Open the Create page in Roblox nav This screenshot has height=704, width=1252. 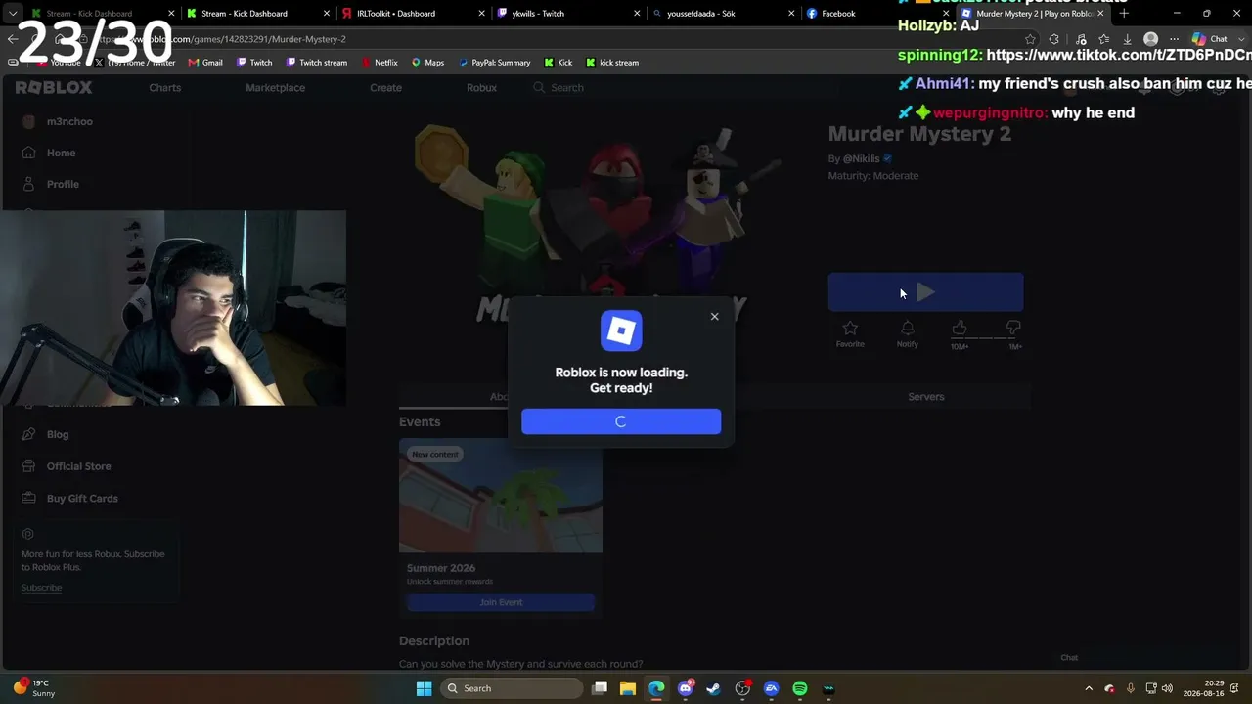tap(385, 87)
